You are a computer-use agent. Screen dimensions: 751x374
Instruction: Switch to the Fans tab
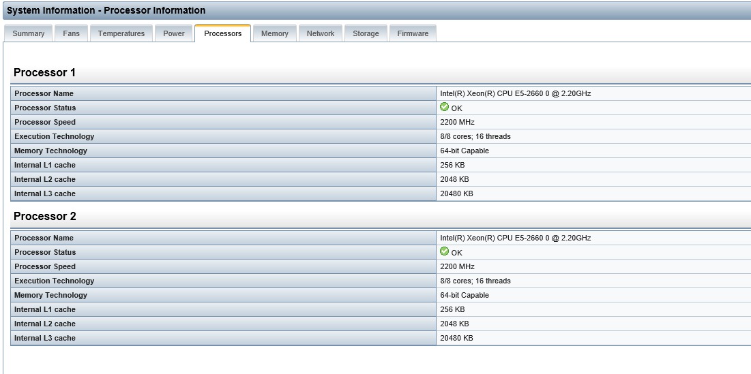[71, 33]
